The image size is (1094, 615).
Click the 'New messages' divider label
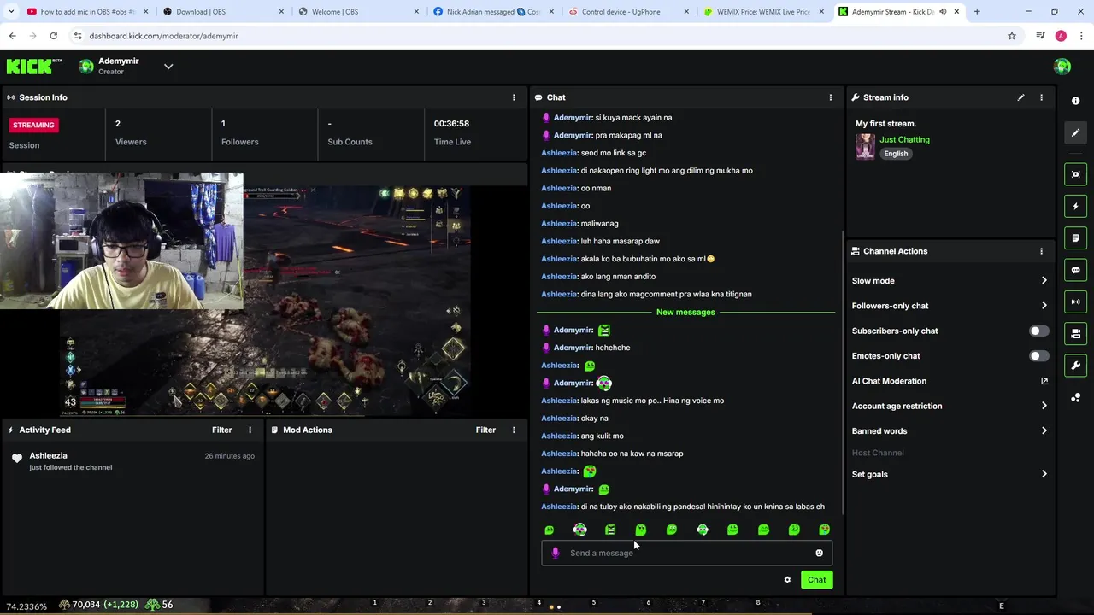point(685,313)
